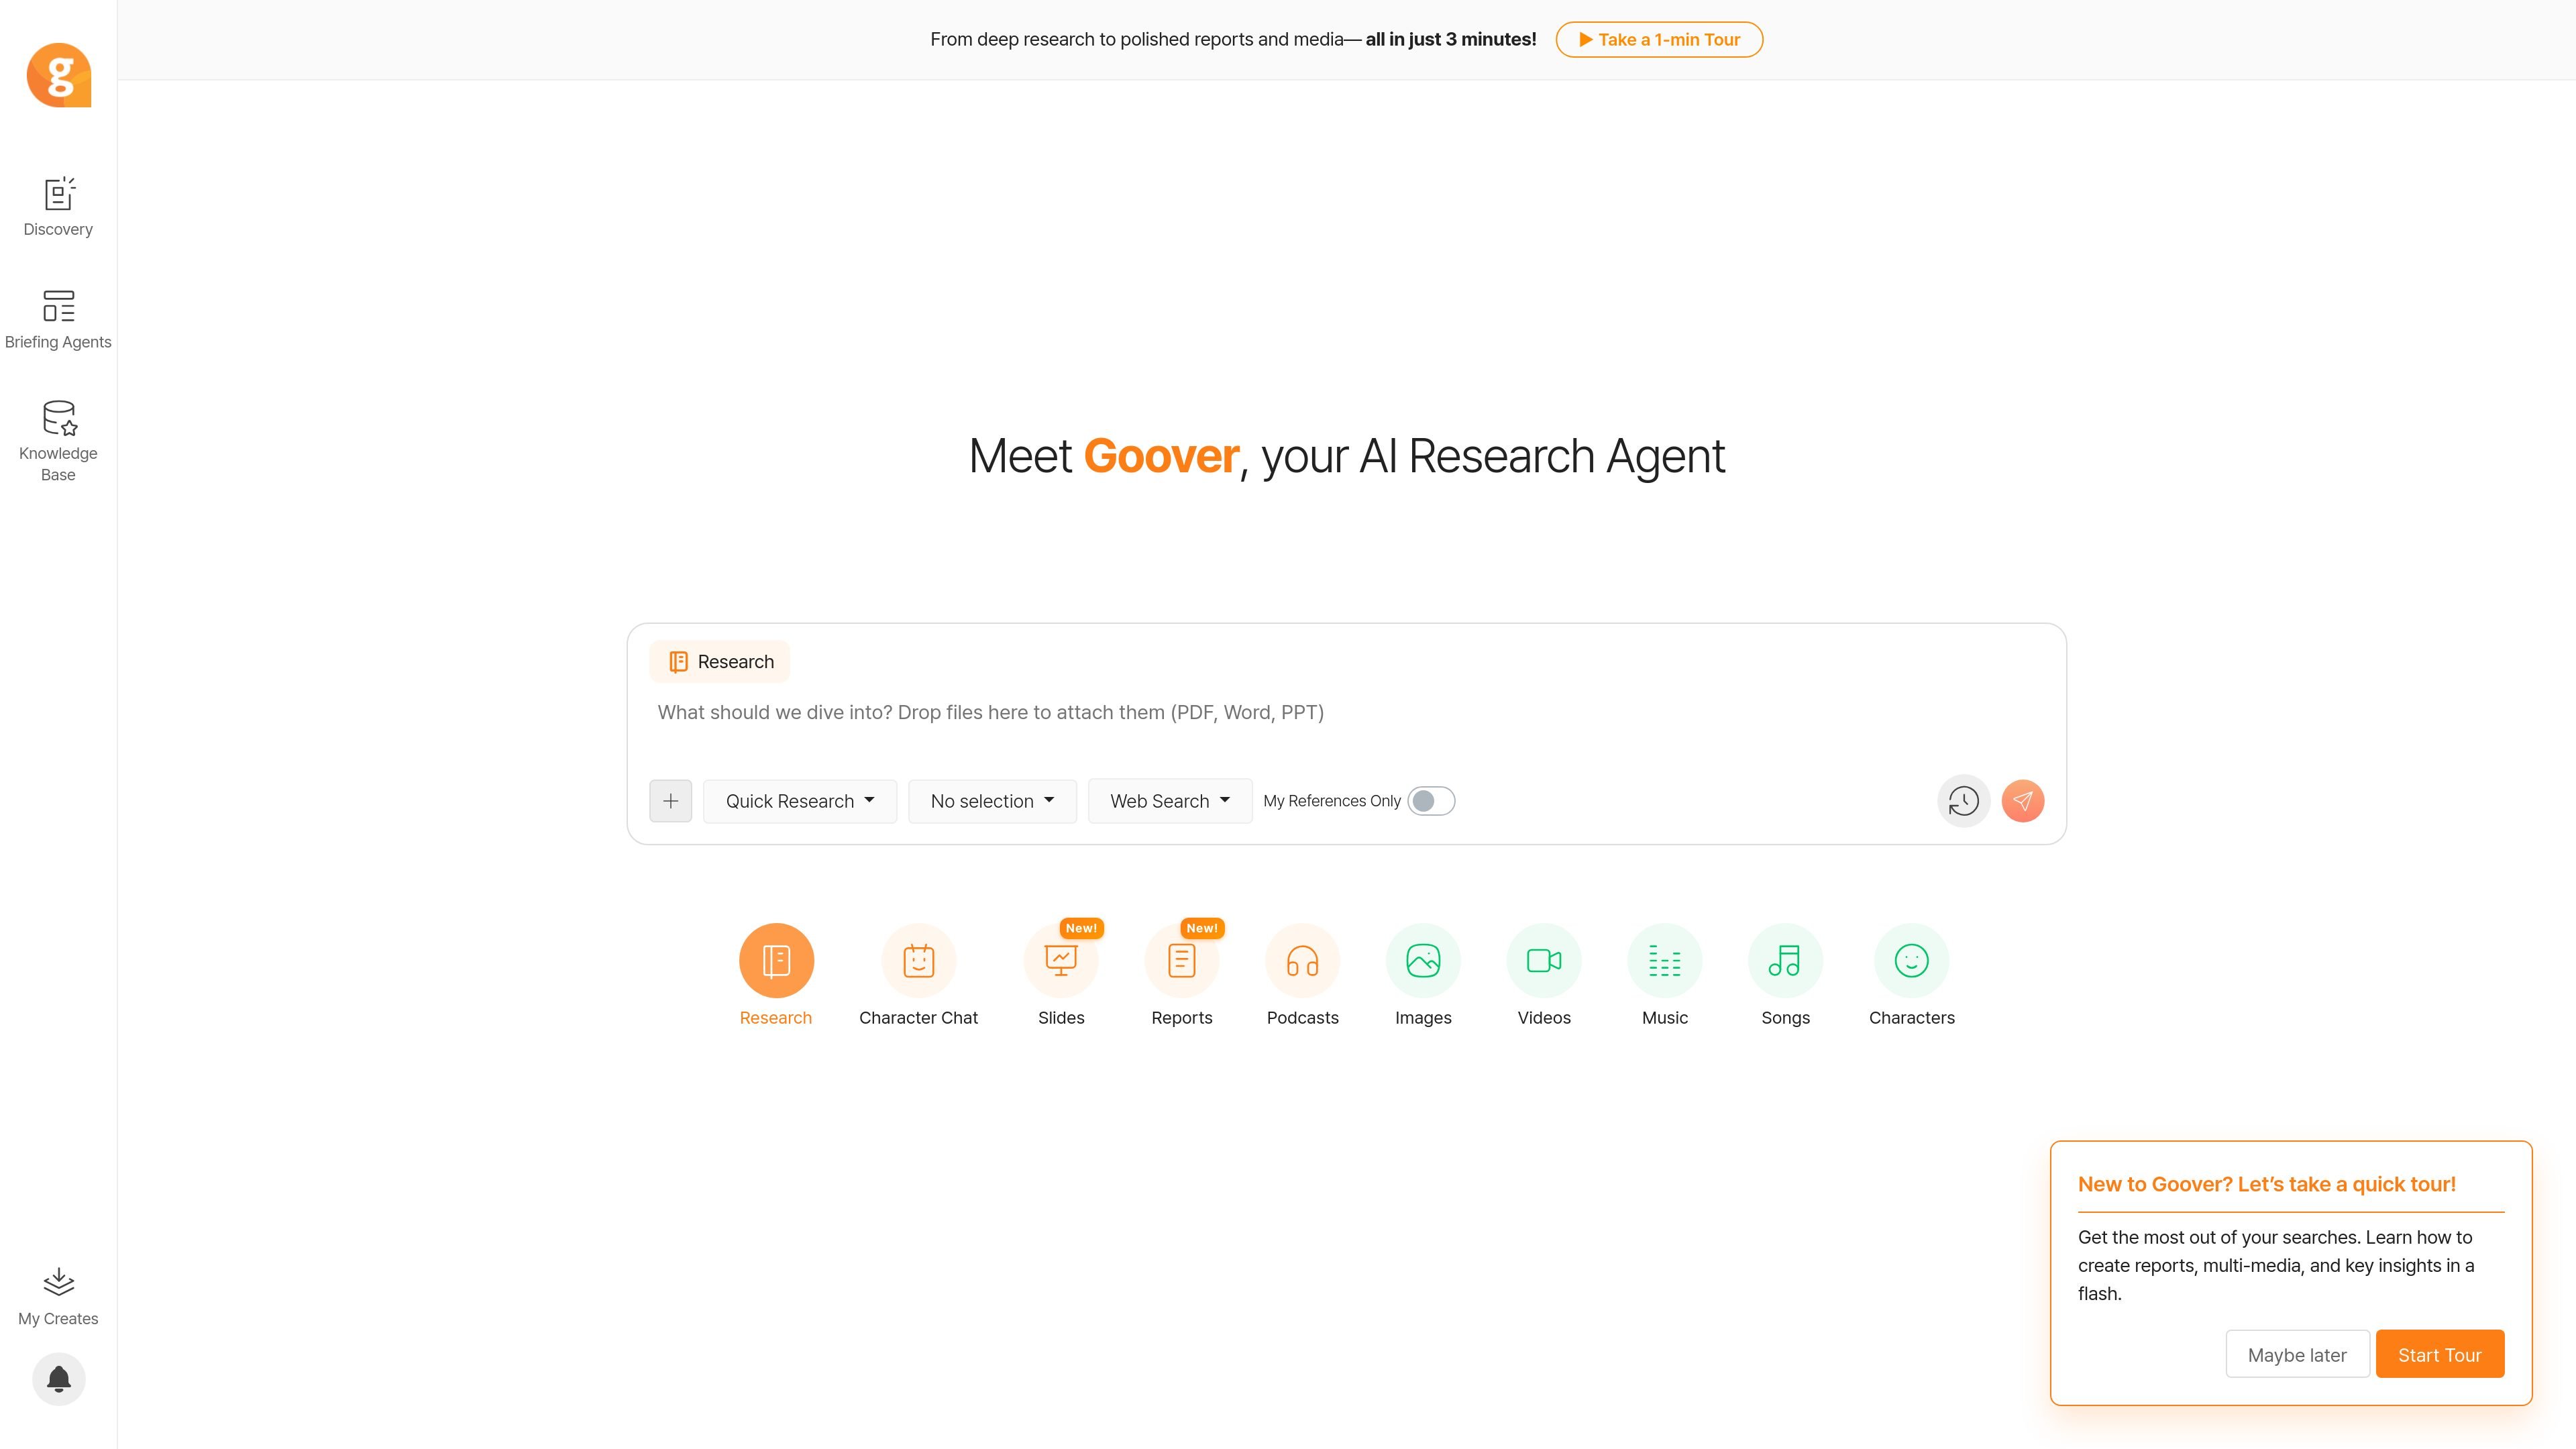Screen dimensions: 2576x1449
Task: Click the Start Tour button
Action: click(2440, 1355)
